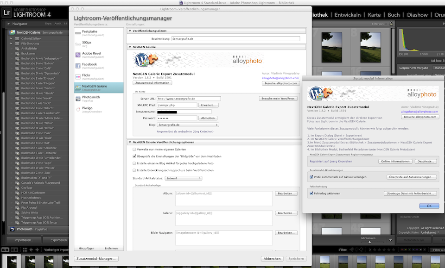Screen dimensions: 445x268
Task: Collapse the Navigator panel triangle
Action: click(9, 24)
